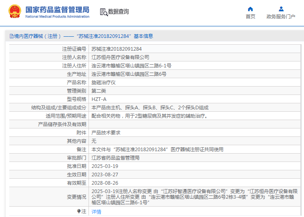Click the 其他内容 row label
The height and width of the screenshot is (217, 304).
tap(77, 141)
